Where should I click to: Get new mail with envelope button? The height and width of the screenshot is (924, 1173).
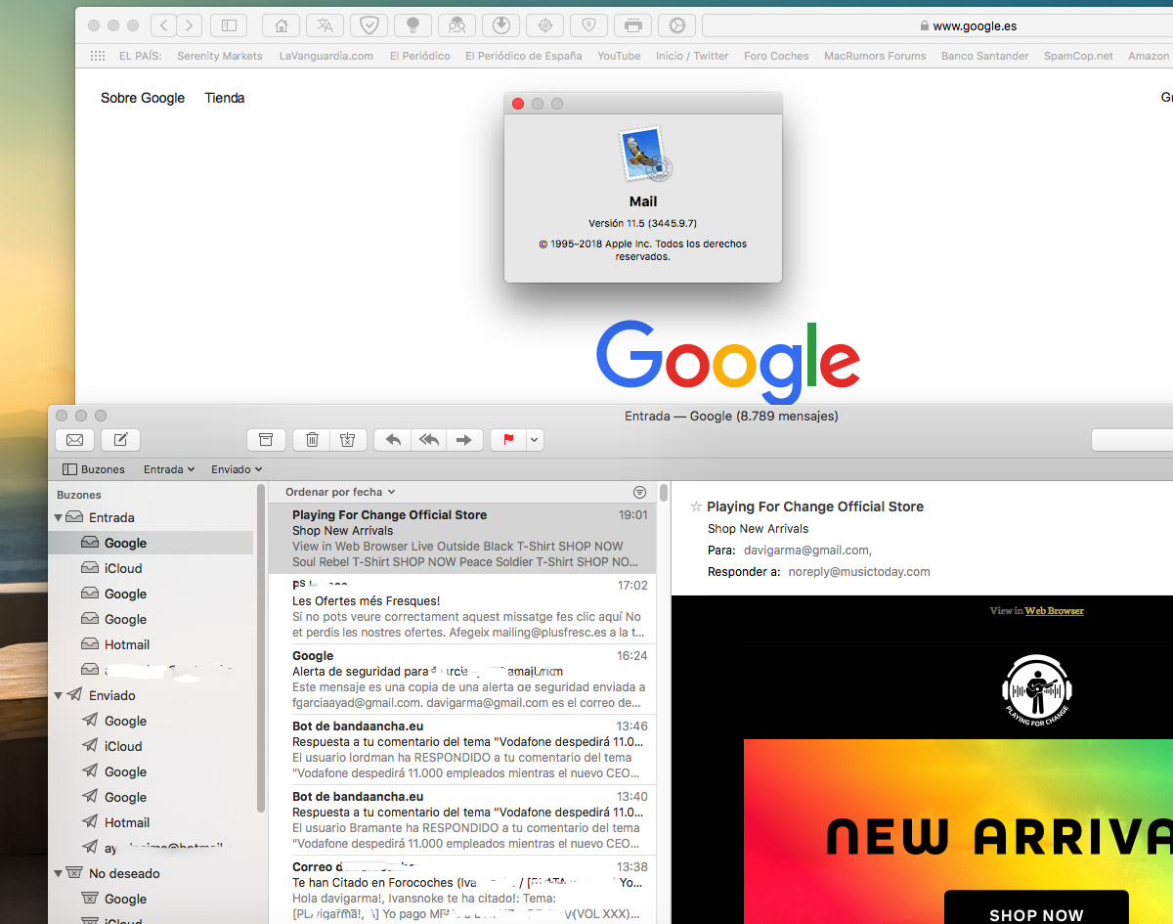pyautogui.click(x=74, y=440)
